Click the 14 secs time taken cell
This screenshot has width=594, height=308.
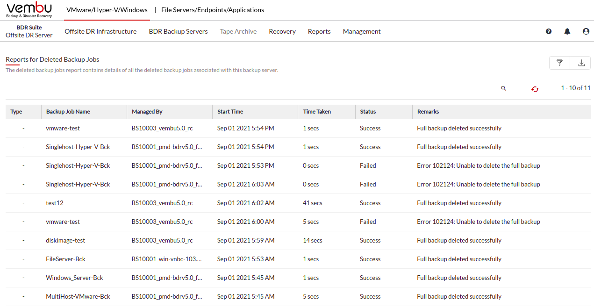tap(313, 240)
